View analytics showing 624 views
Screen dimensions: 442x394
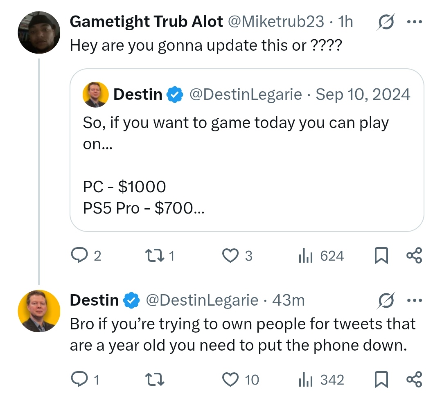tap(321, 256)
